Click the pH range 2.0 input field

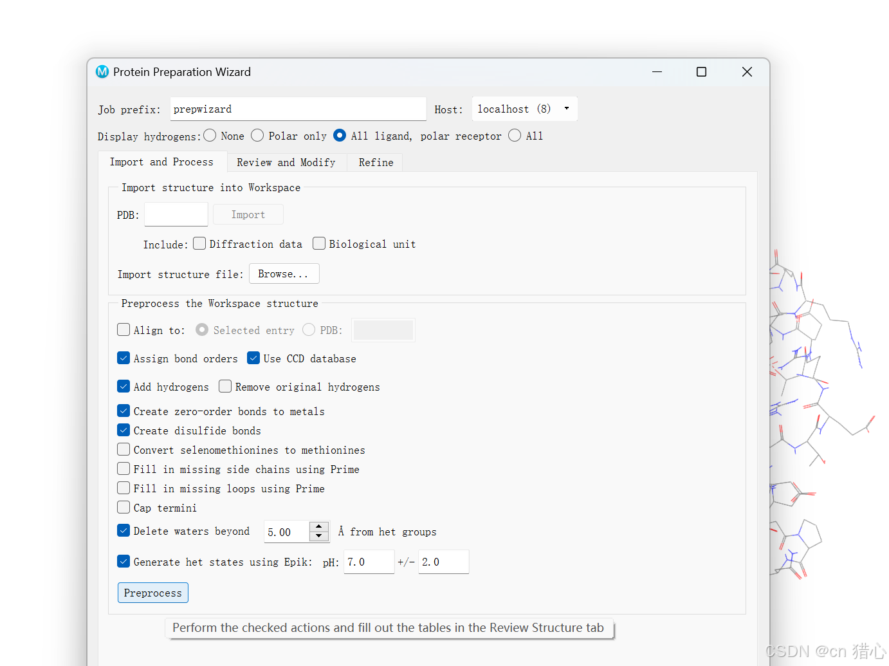click(444, 562)
